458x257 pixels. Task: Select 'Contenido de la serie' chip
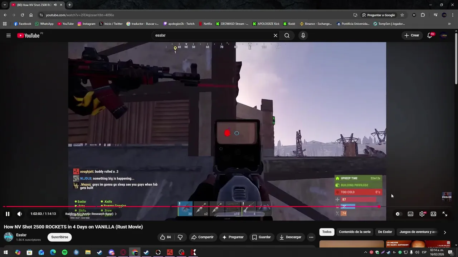(x=355, y=232)
